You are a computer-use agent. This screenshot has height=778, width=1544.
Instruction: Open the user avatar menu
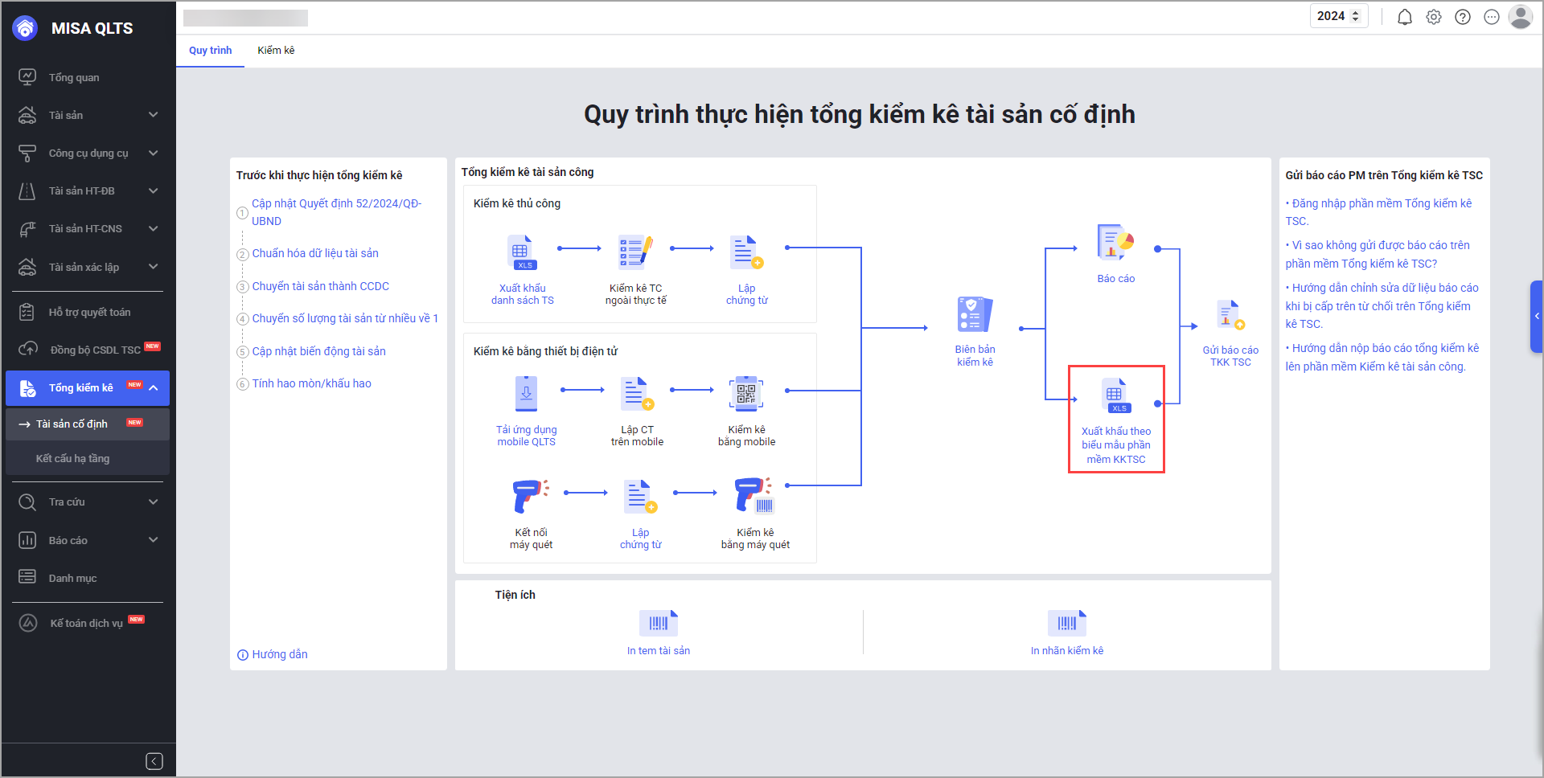(1521, 17)
